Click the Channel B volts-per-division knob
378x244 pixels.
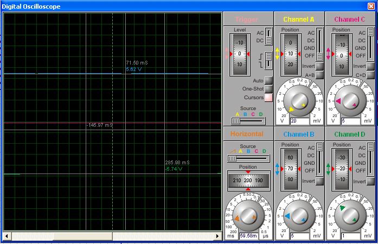(x=299, y=217)
